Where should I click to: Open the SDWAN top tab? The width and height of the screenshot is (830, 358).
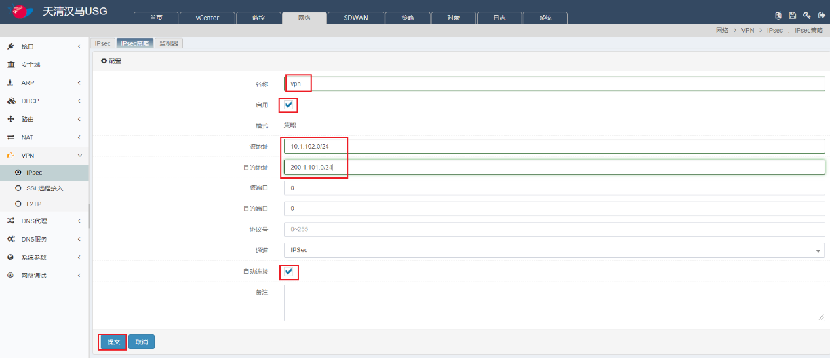[x=356, y=18]
